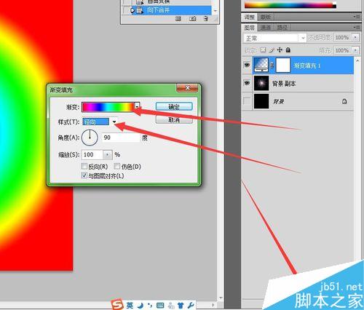Click the 确定 OK button
The height and width of the screenshot is (310, 364).
pyautogui.click(x=174, y=106)
